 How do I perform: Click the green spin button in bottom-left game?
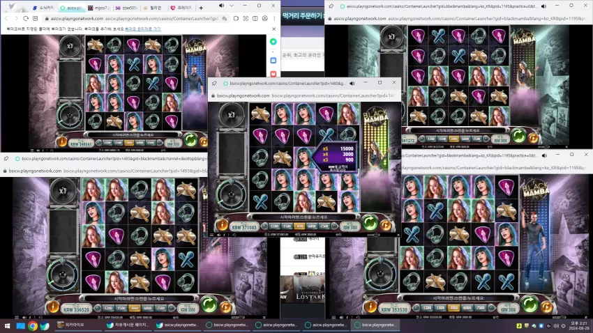pos(209,304)
